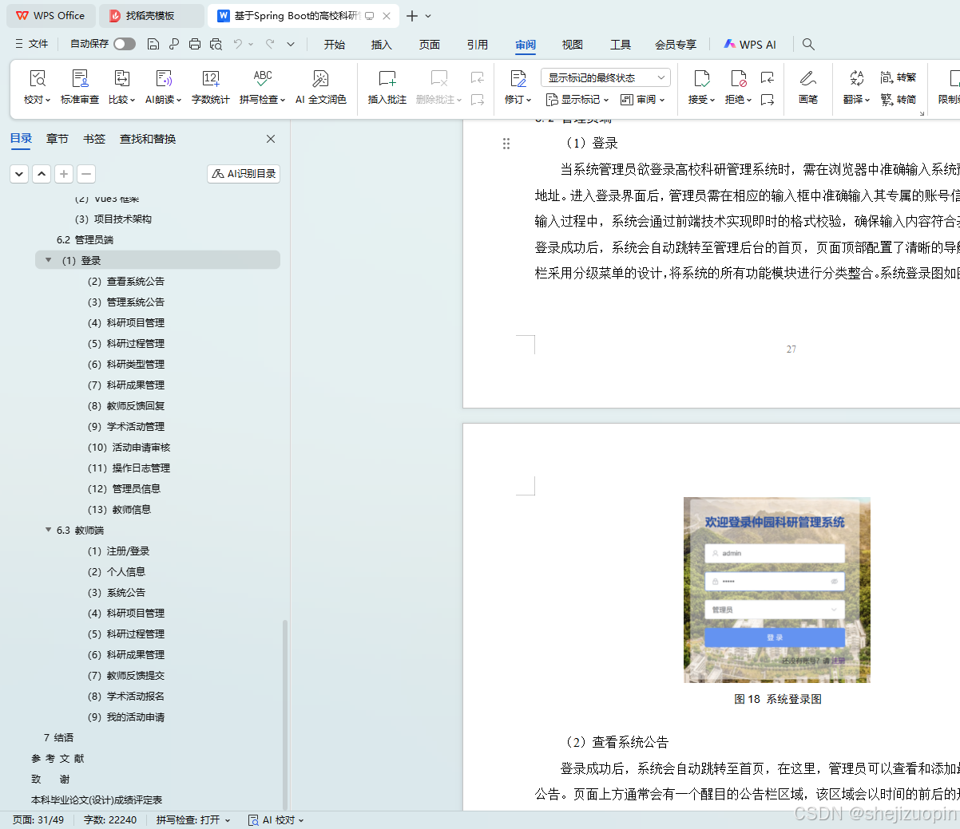Convert text with 转繁

click(x=899, y=77)
